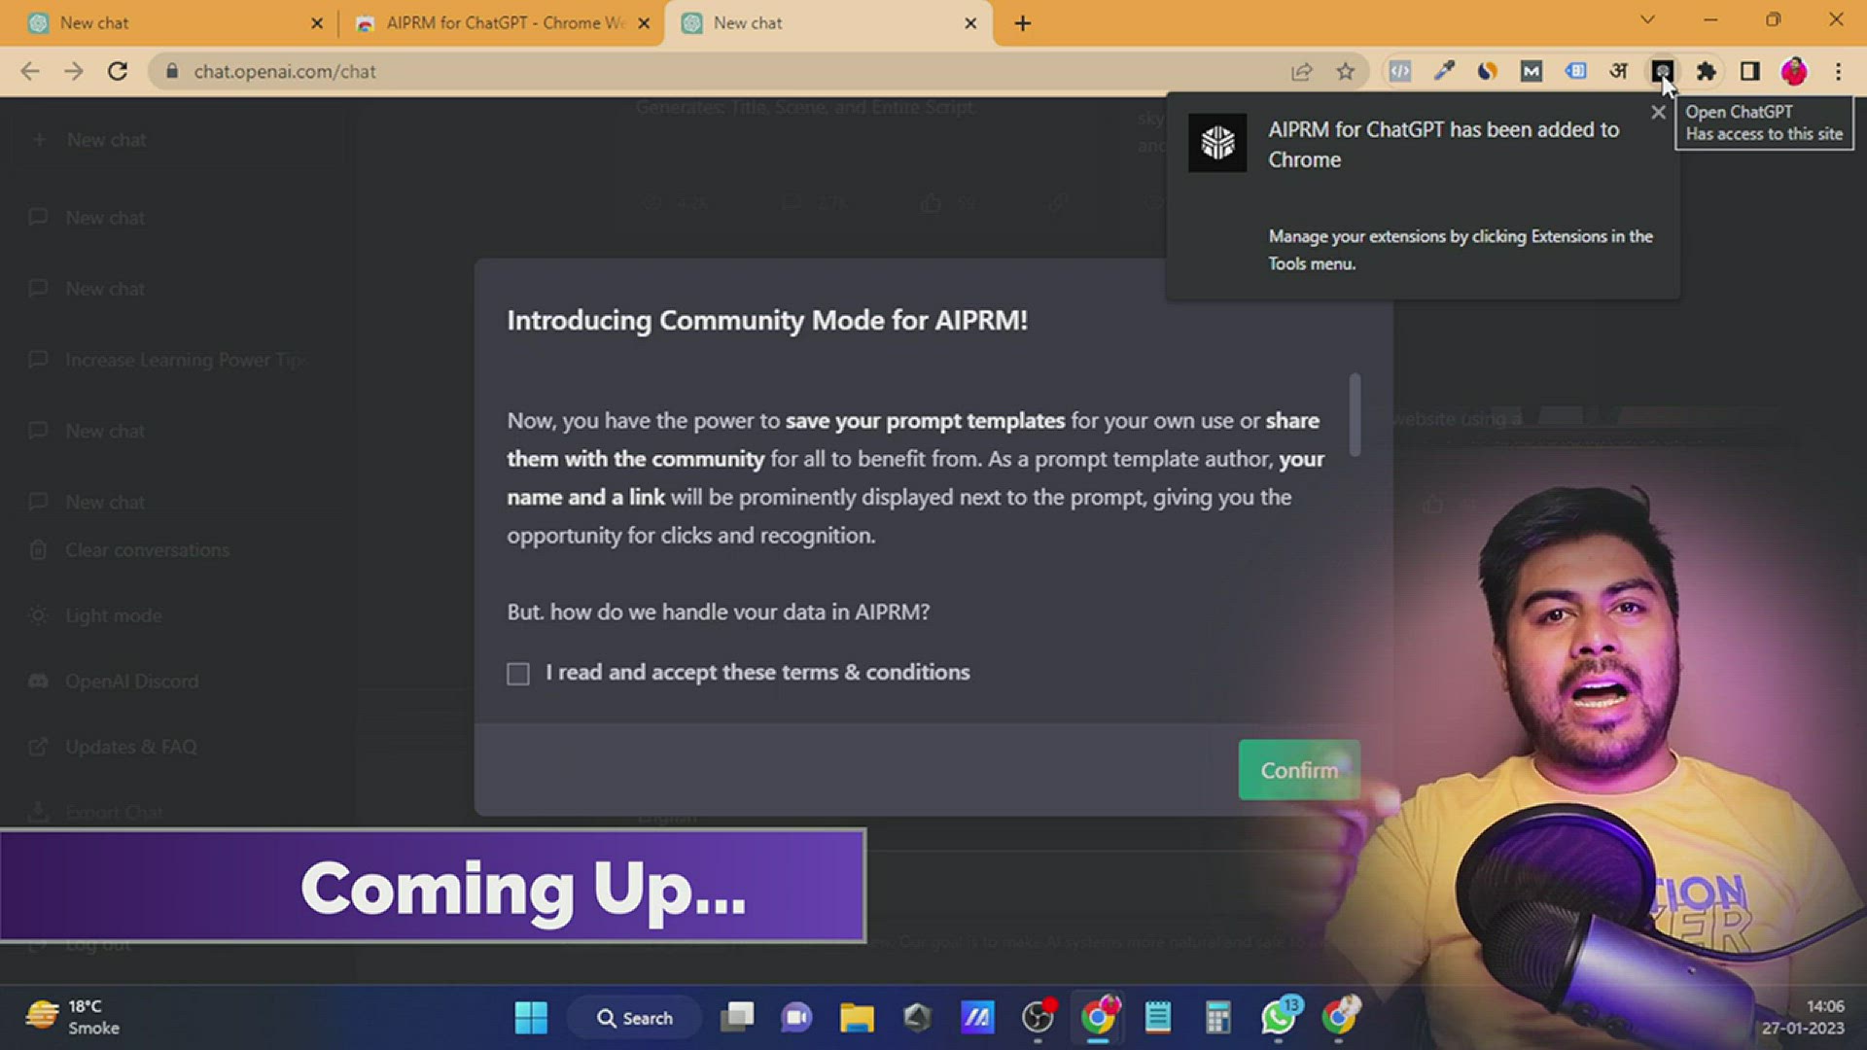The width and height of the screenshot is (1867, 1050).
Task: Dismiss the AIPRM added notification popup
Action: coord(1658,113)
